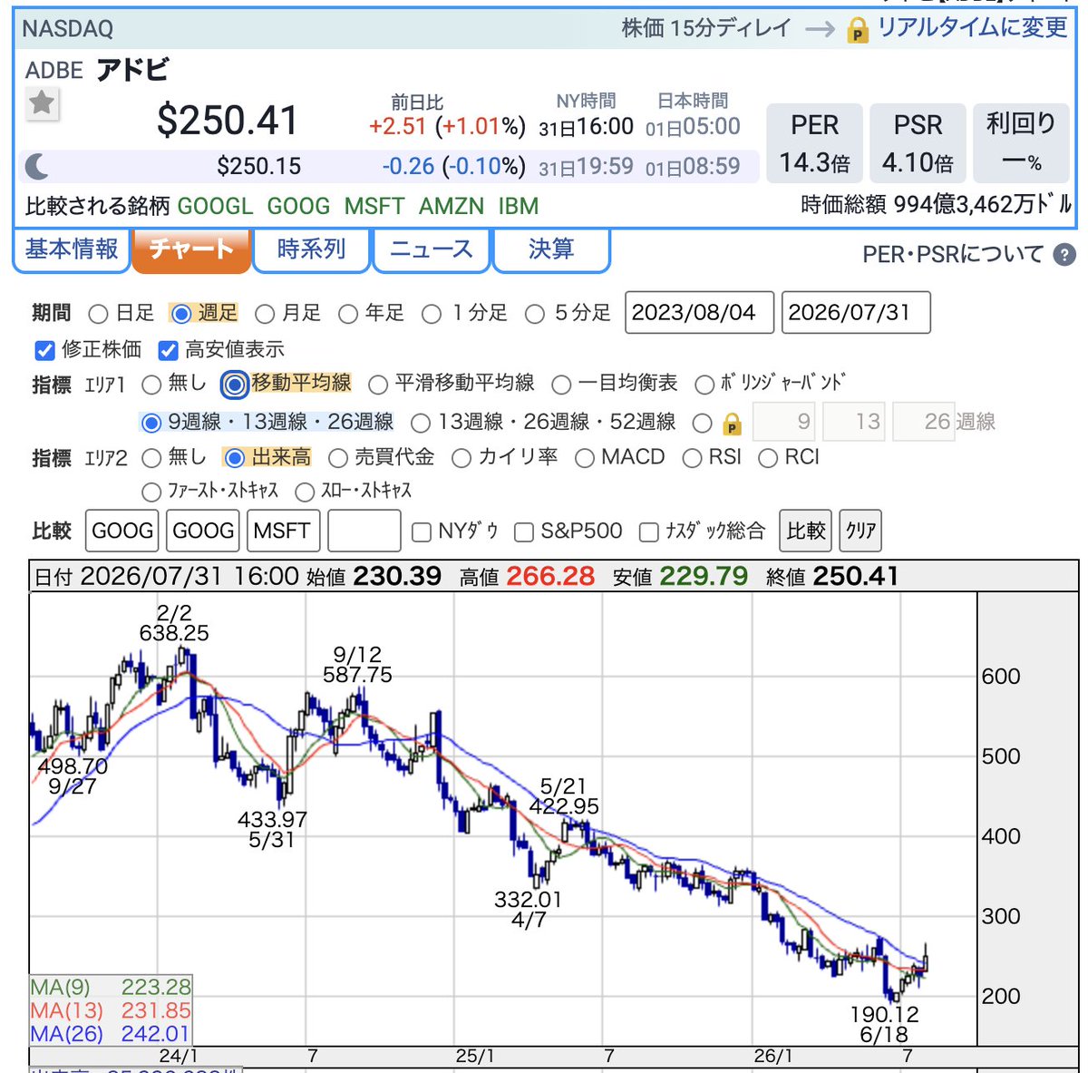
Task: Choose スロー・ストキャス radio button
Action: click(305, 493)
